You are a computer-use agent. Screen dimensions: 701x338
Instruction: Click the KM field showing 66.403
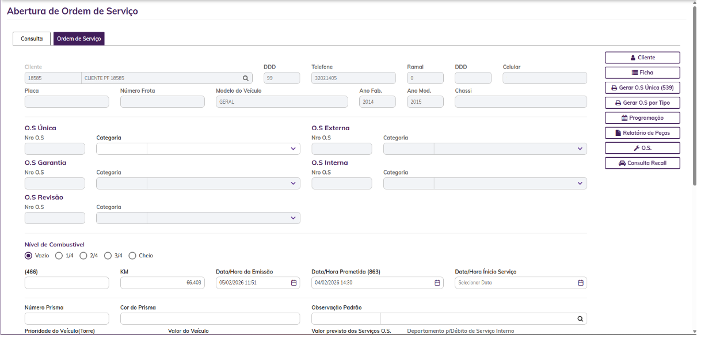click(x=162, y=283)
